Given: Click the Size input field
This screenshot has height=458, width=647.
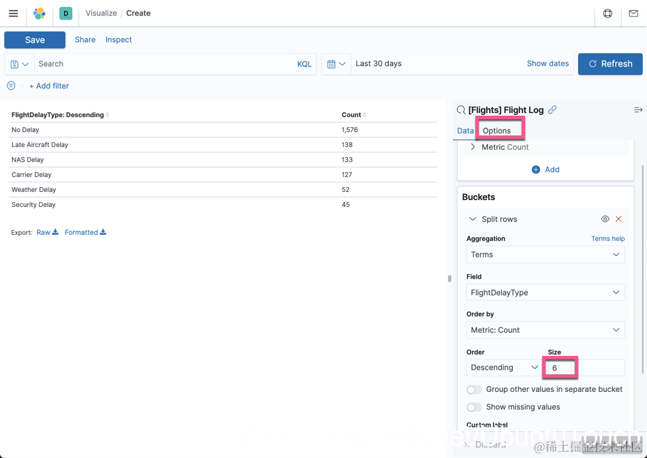Looking at the screenshot, I should (x=586, y=367).
